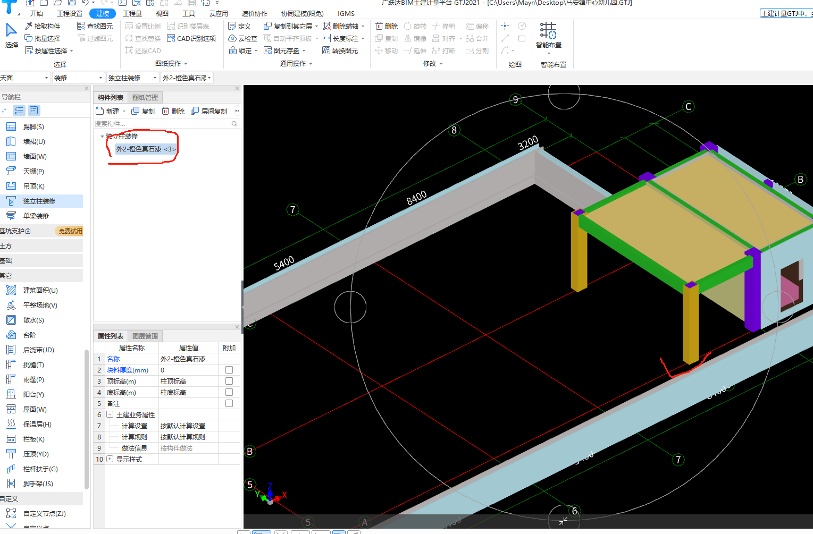Viewport: 813px width, 534px height.
Task: Click in 搜索构件 search field
Action: tap(166, 123)
